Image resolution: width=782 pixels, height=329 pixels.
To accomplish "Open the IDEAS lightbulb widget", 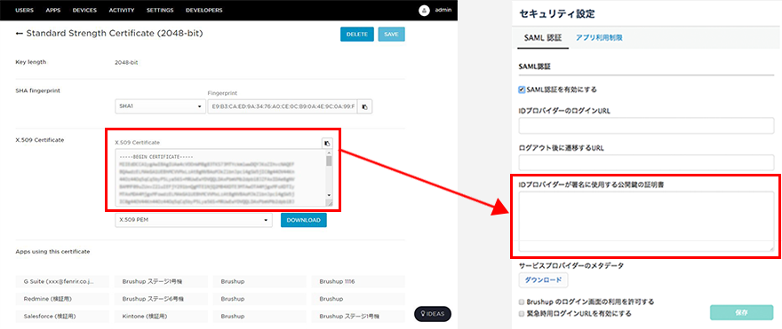I will tap(433, 314).
